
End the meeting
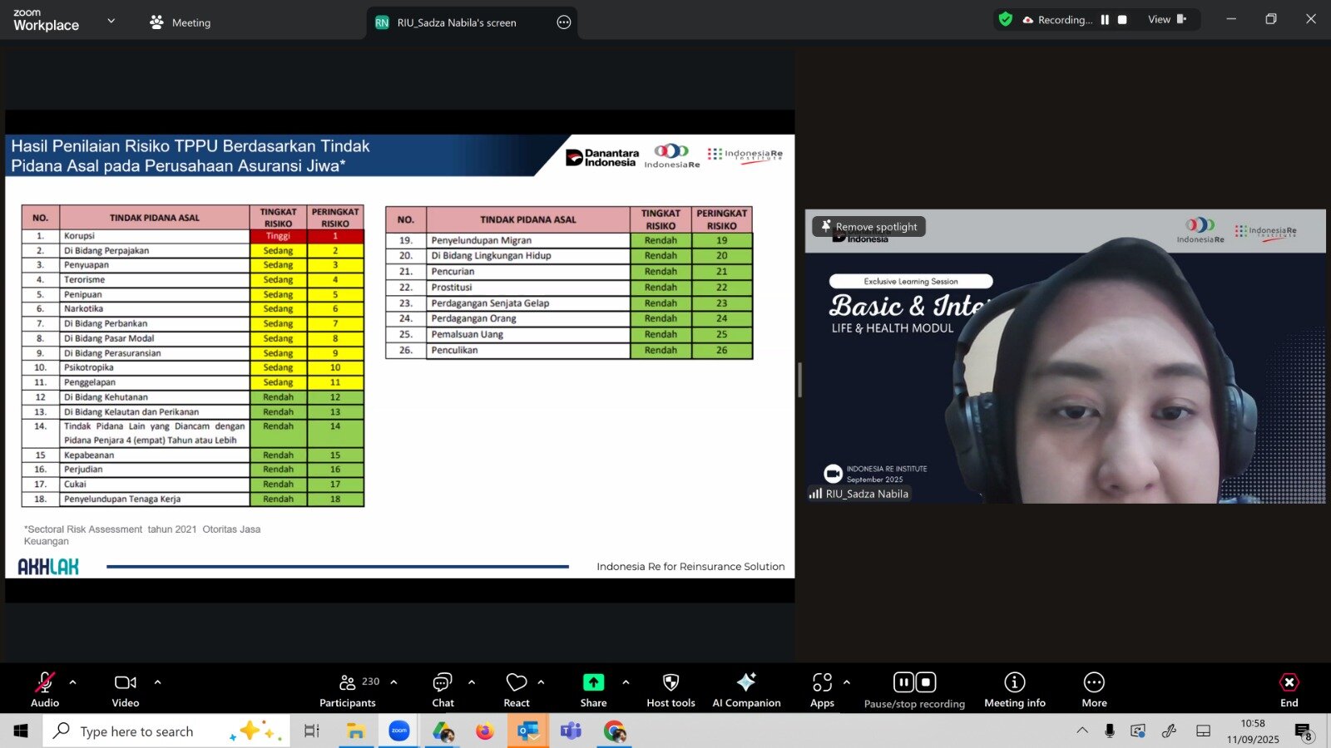tap(1289, 690)
